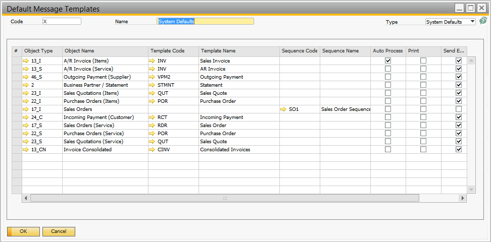This screenshot has width=491, height=242.
Task: Select the Sales Quotations (Items) cell
Action: pyautogui.click(x=105, y=93)
